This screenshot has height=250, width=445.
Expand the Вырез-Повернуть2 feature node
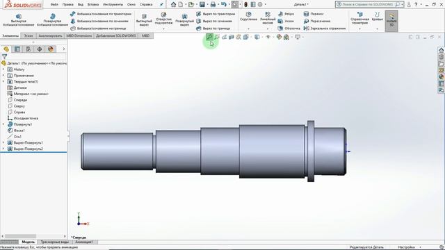tap(3, 149)
